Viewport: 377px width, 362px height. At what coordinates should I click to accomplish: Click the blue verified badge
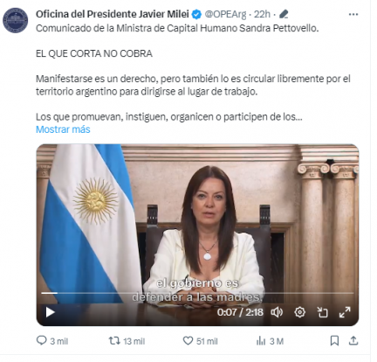pos(197,14)
